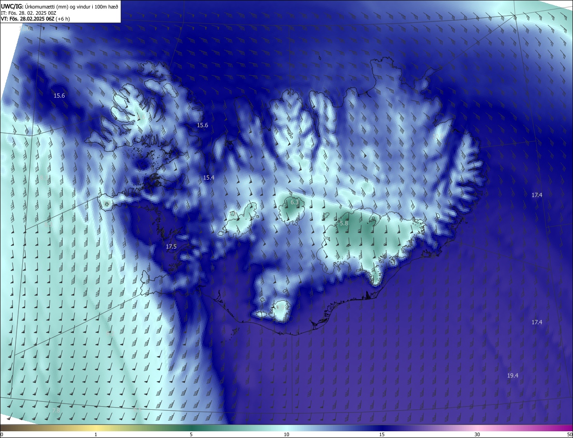Click the '50' tick on the colour scale
Image resolution: width=573 pixels, height=438 pixels.
tap(569, 435)
